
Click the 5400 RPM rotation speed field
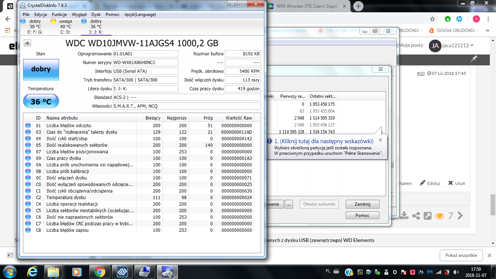pos(243,71)
